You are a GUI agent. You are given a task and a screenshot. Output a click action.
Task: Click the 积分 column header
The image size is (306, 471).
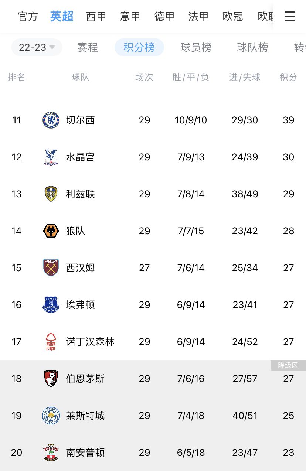click(x=288, y=77)
